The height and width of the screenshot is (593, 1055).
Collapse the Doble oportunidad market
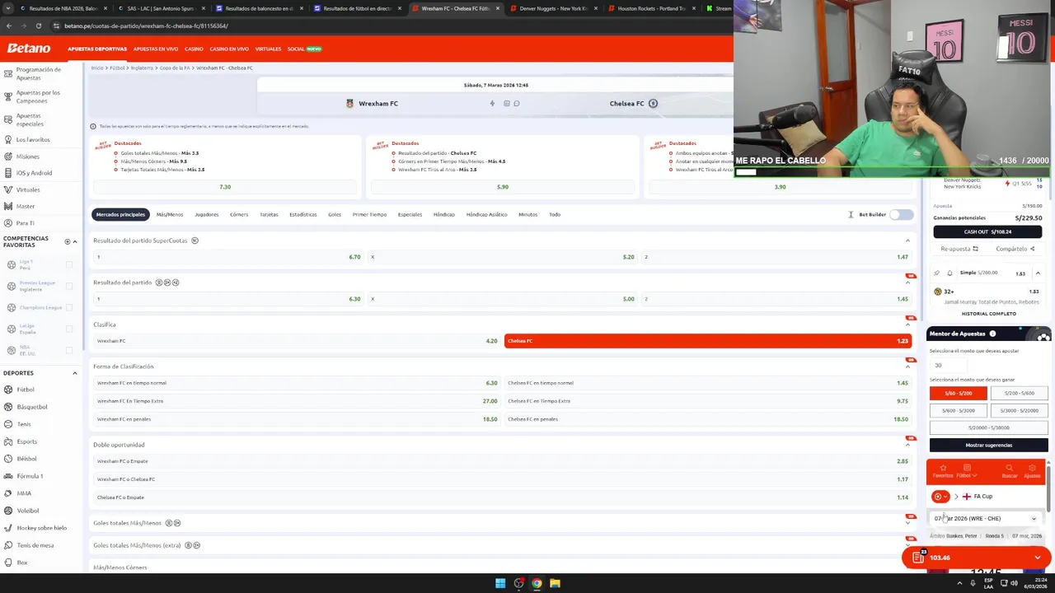coord(907,445)
